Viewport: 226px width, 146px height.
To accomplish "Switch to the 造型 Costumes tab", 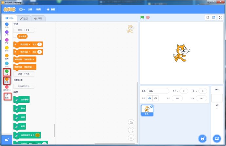I will (24, 18).
